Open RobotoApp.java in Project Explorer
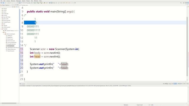189x106 pixels. pyautogui.click(x=12, y=49)
